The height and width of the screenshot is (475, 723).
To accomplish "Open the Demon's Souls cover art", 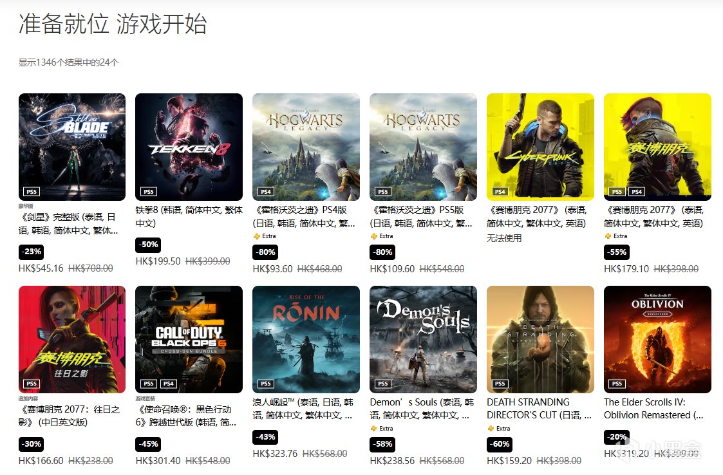I will 423,339.
